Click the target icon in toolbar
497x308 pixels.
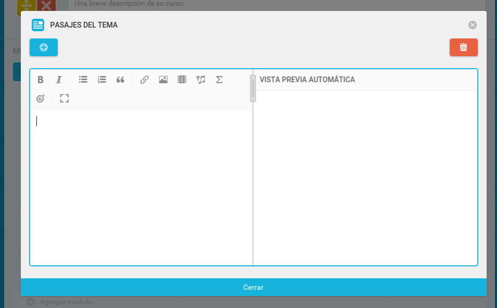click(x=41, y=98)
